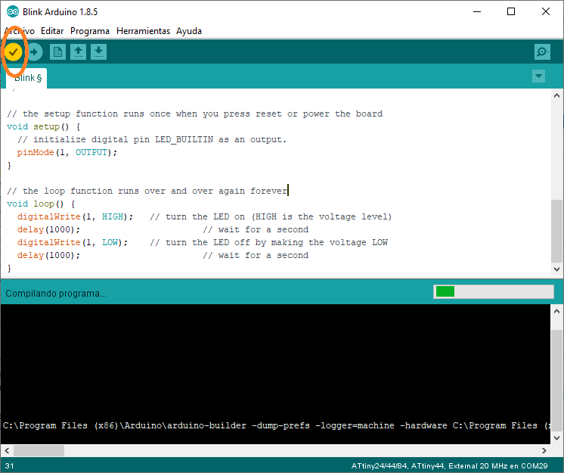Click the Arduino logo in the title bar

(13, 12)
